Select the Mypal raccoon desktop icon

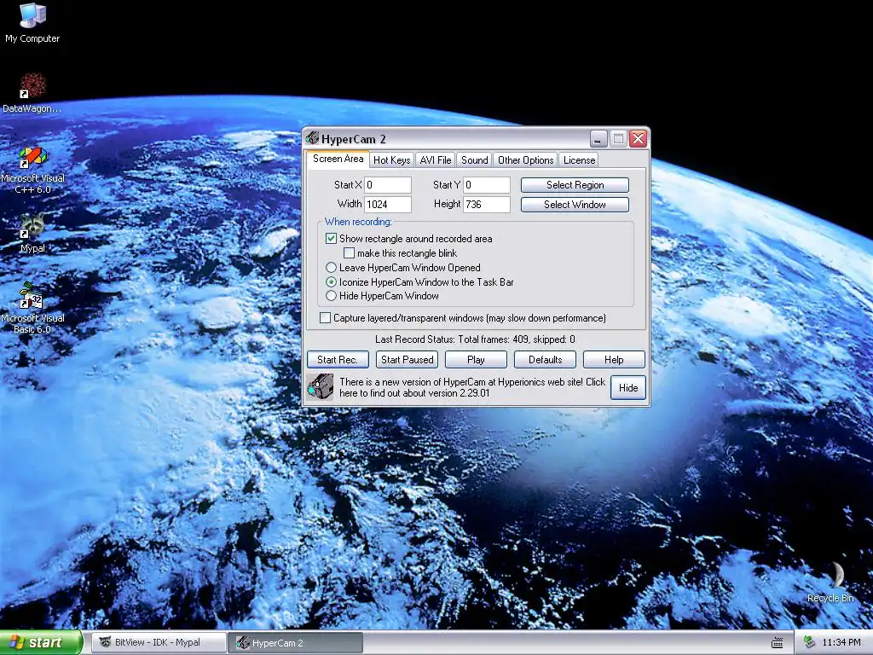[32, 234]
